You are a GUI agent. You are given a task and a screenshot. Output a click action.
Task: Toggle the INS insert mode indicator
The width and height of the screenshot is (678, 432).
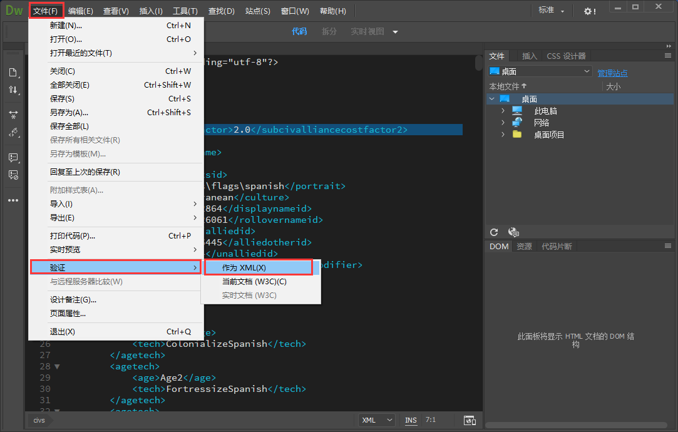pos(411,420)
